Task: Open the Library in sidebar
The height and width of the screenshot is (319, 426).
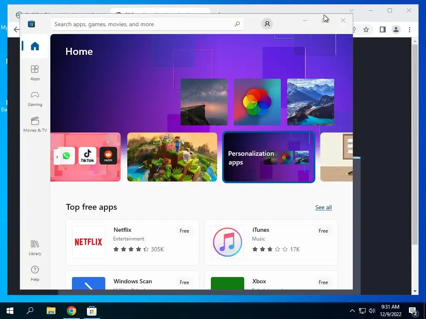Action: coord(35,248)
